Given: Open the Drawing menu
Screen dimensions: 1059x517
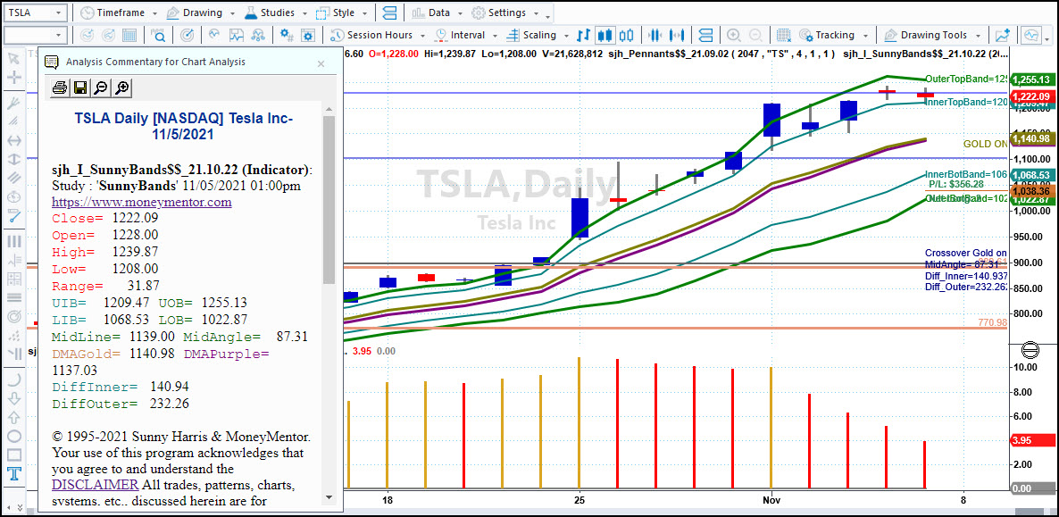Looking at the screenshot, I should coord(198,13).
